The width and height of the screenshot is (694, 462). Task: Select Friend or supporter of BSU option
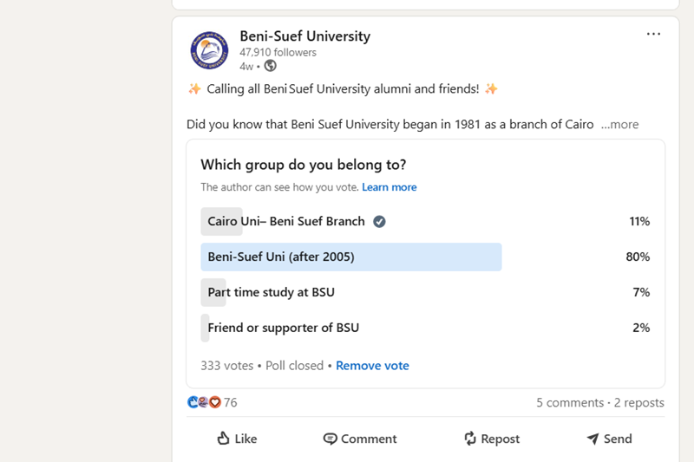click(283, 328)
